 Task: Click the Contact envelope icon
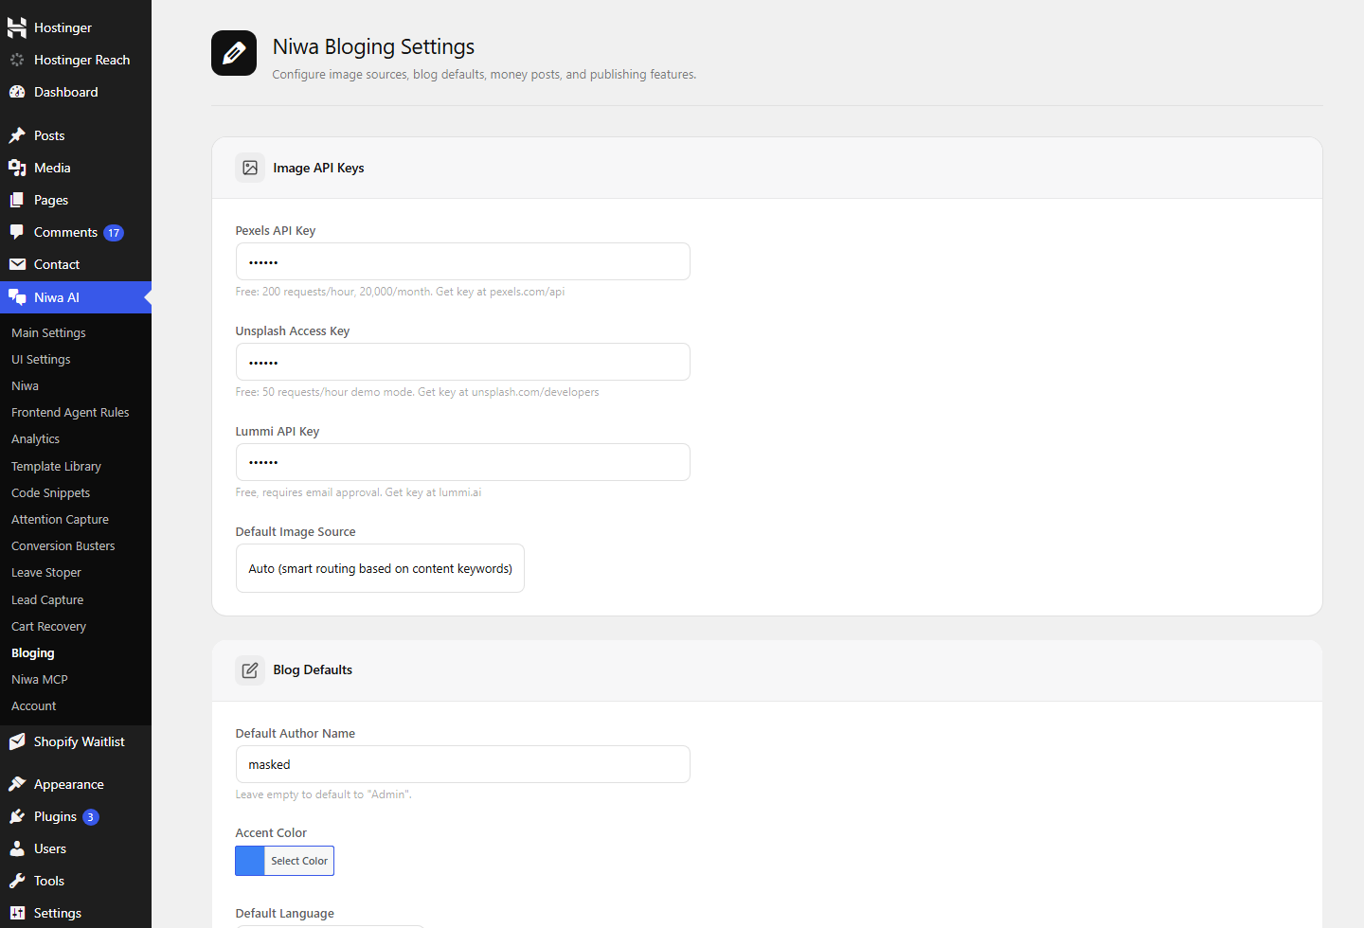17,264
